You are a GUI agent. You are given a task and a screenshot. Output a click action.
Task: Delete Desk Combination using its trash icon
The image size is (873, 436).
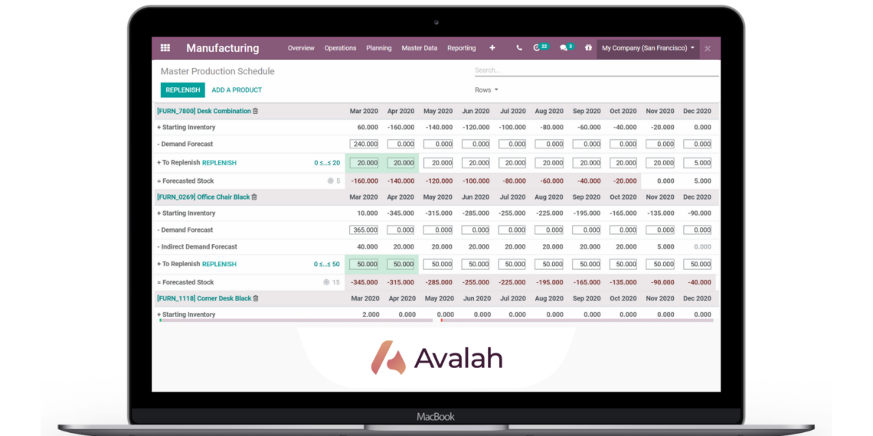[256, 112]
